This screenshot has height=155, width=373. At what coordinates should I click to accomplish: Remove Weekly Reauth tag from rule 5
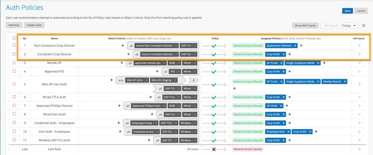[x=345, y=81]
